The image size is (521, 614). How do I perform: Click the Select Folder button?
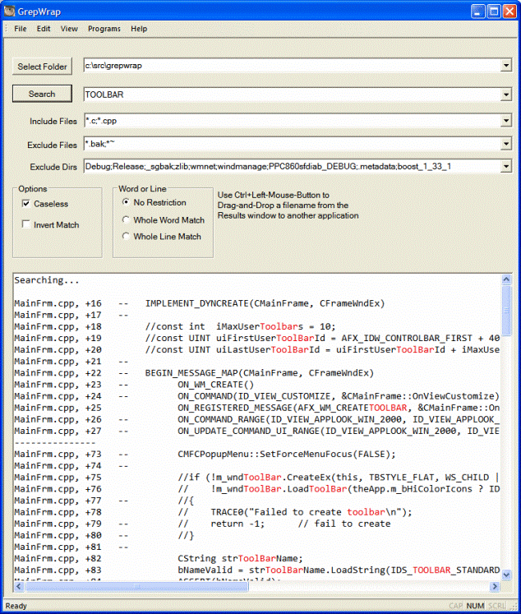pos(42,67)
